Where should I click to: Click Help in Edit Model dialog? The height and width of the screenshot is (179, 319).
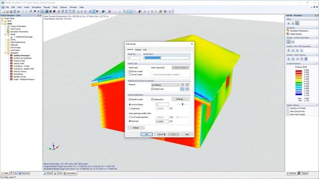pos(187,134)
